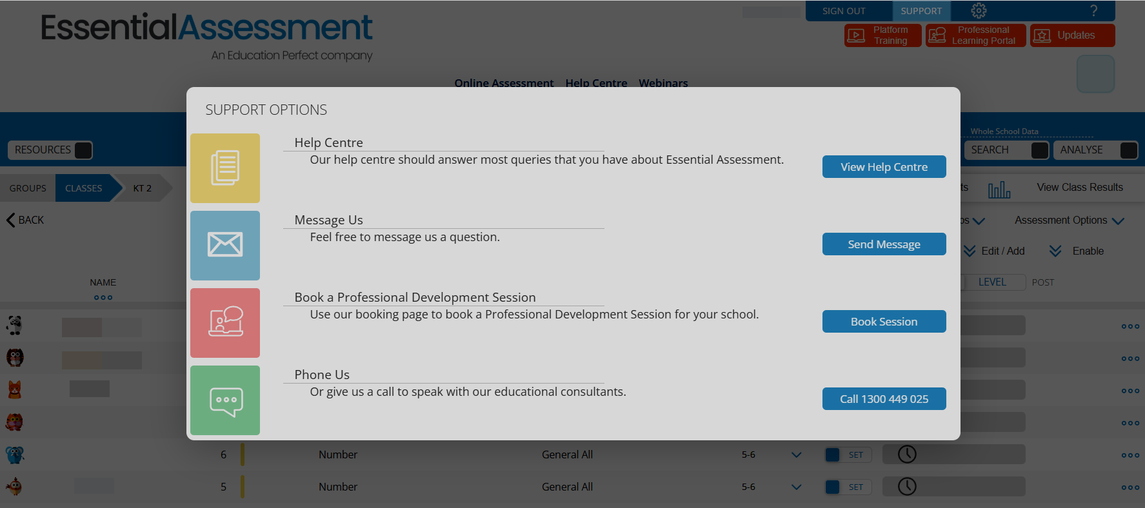The width and height of the screenshot is (1145, 508).
Task: Open the Help Centre navigation menu item
Action: 596,83
